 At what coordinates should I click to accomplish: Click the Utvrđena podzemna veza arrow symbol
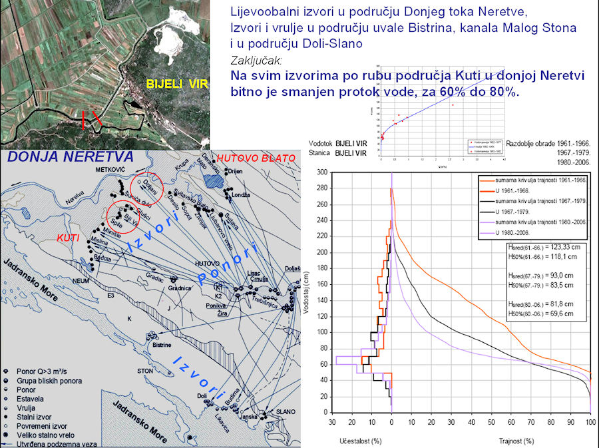coord(8,444)
